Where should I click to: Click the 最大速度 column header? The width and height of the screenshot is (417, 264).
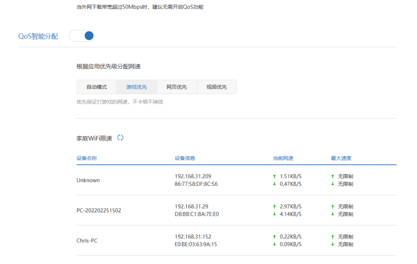(x=341, y=158)
